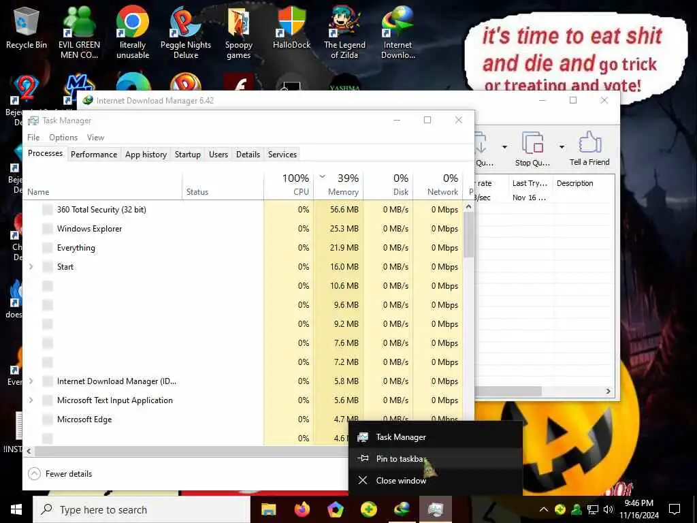Select the Processes tab
Image resolution: width=697 pixels, height=523 pixels.
[46, 153]
